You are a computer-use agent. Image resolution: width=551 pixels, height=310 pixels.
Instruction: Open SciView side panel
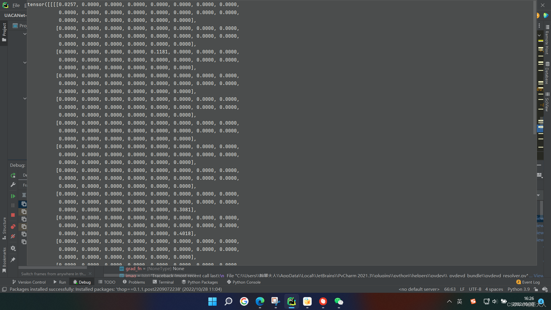[547, 102]
